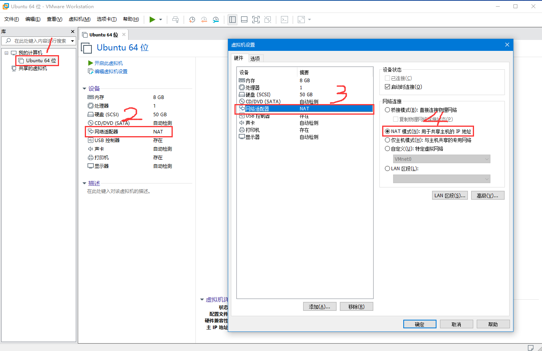Click the stretch guest display icon
This screenshot has width=542, height=351.
click(301, 20)
